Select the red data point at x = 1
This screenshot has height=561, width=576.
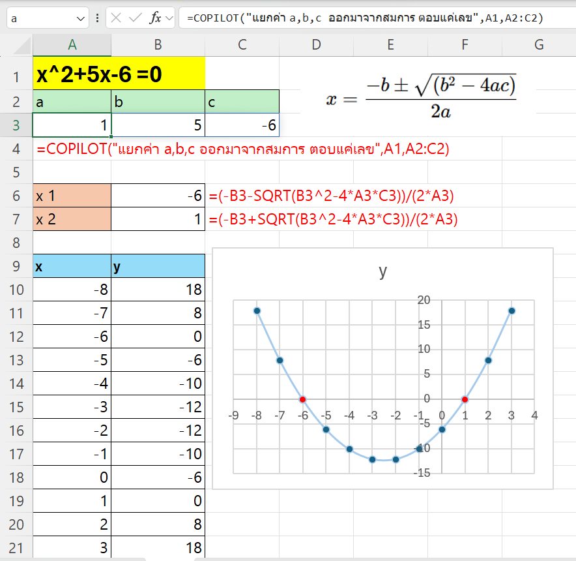[x=465, y=399]
